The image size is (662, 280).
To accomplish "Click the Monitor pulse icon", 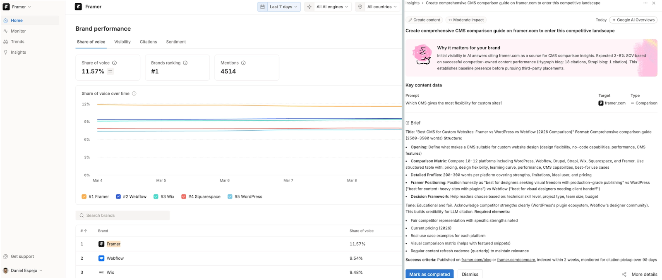I will 5,31.
